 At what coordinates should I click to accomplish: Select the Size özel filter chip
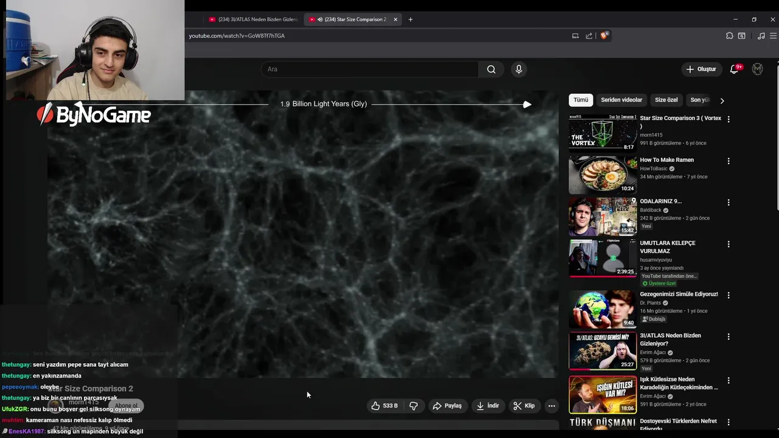point(666,100)
